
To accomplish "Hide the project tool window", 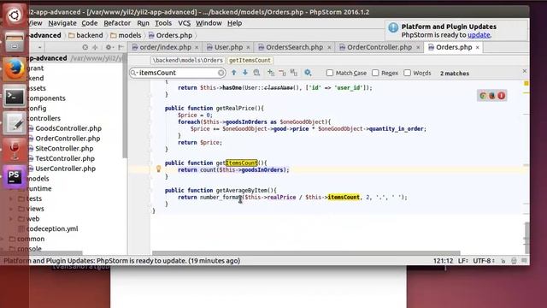I will tap(121, 47).
